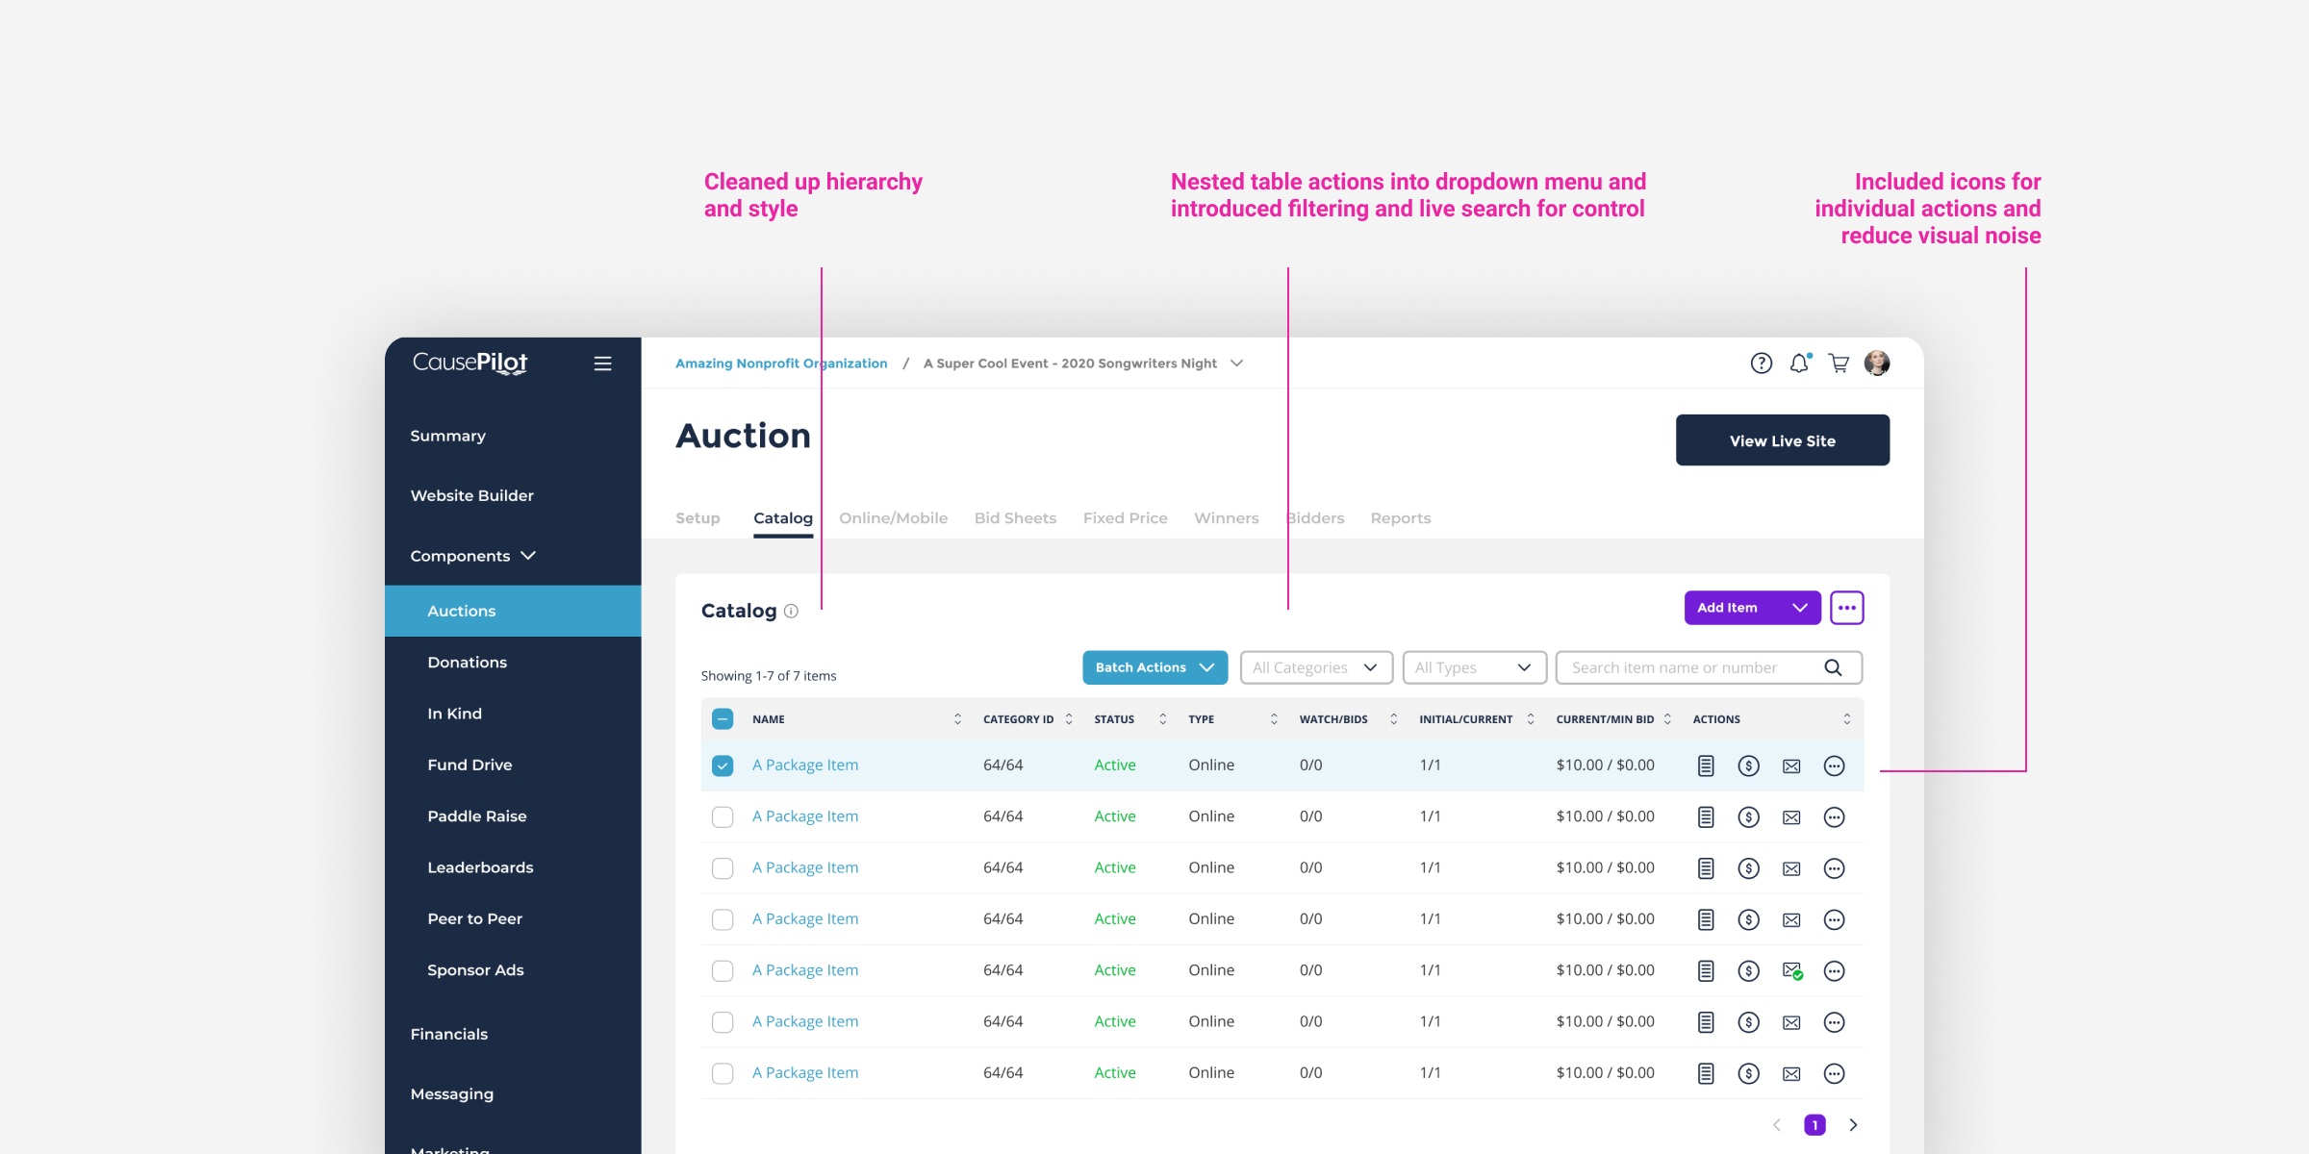Screen dimensions: 2309x1154
Task: Open notifications bell icon
Action: [x=1799, y=364]
